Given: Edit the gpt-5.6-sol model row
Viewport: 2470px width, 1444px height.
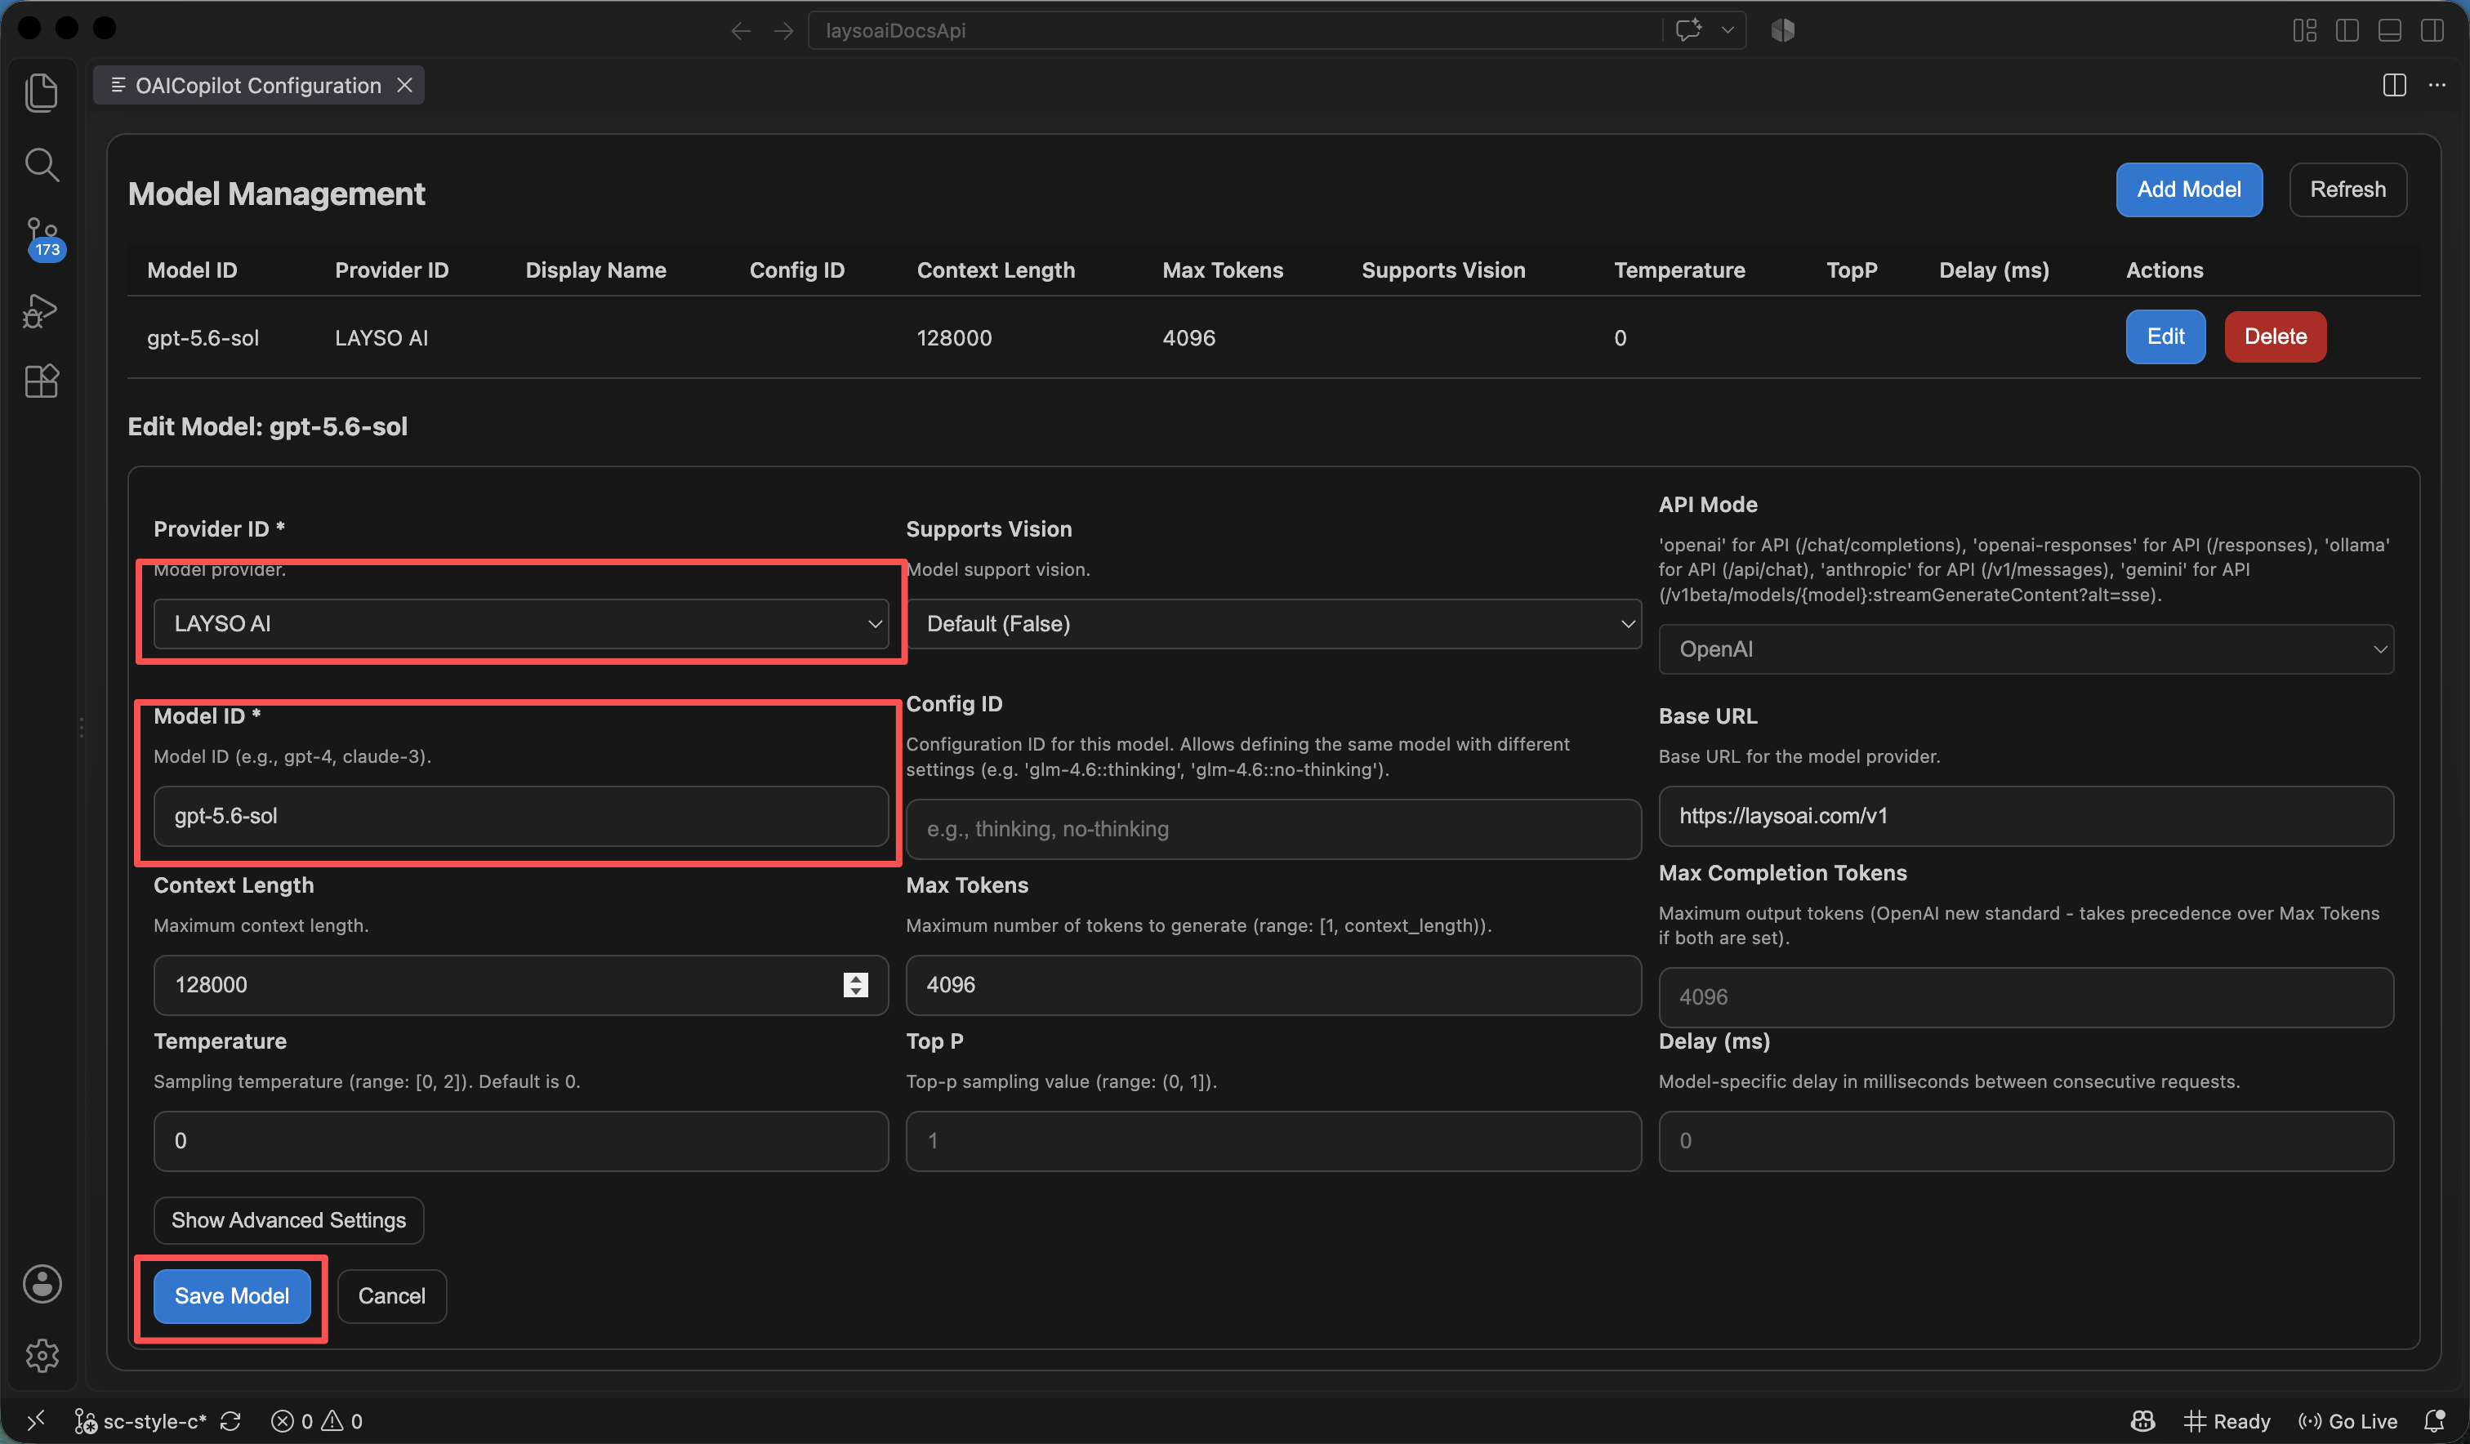Looking at the screenshot, I should 2165,336.
